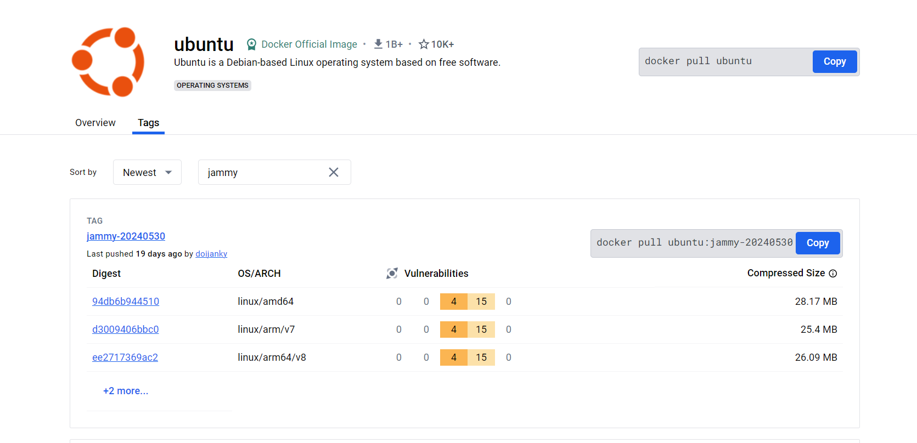Open the Sort by Newest dropdown

pyautogui.click(x=147, y=172)
